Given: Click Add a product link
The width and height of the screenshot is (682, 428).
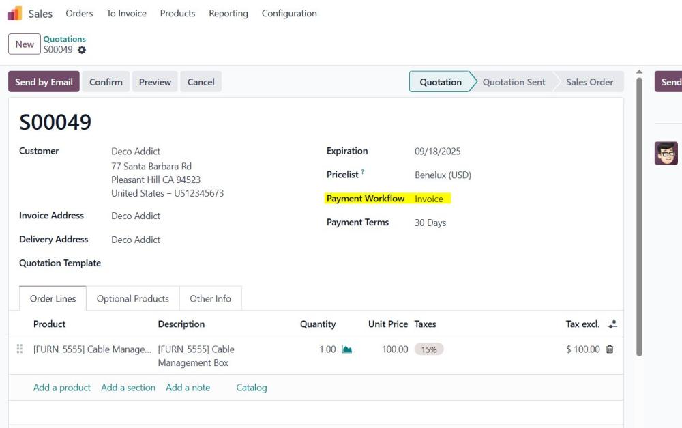Looking at the screenshot, I should pos(62,388).
